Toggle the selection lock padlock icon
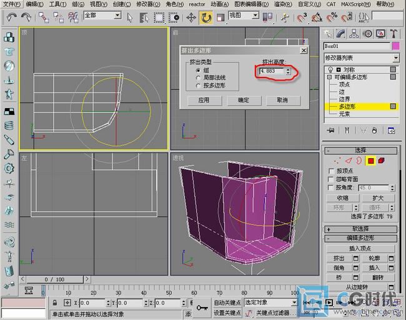Image resolution: width=406 pixels, height=320 pixels. [x=54, y=302]
